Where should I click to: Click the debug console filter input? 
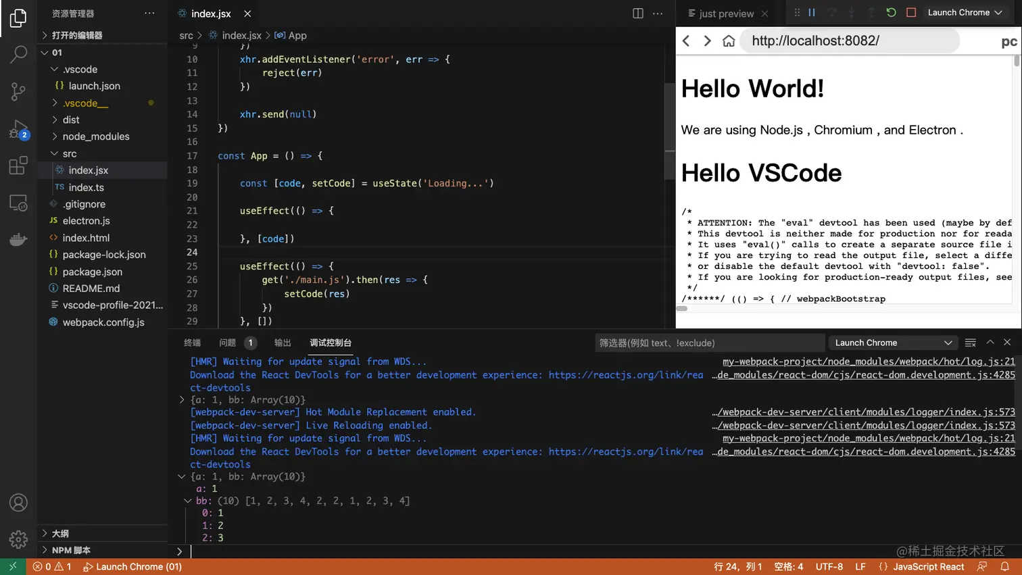(x=709, y=343)
